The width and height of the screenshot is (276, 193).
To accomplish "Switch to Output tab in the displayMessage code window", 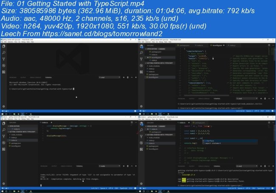I will [x=54, y=166].
